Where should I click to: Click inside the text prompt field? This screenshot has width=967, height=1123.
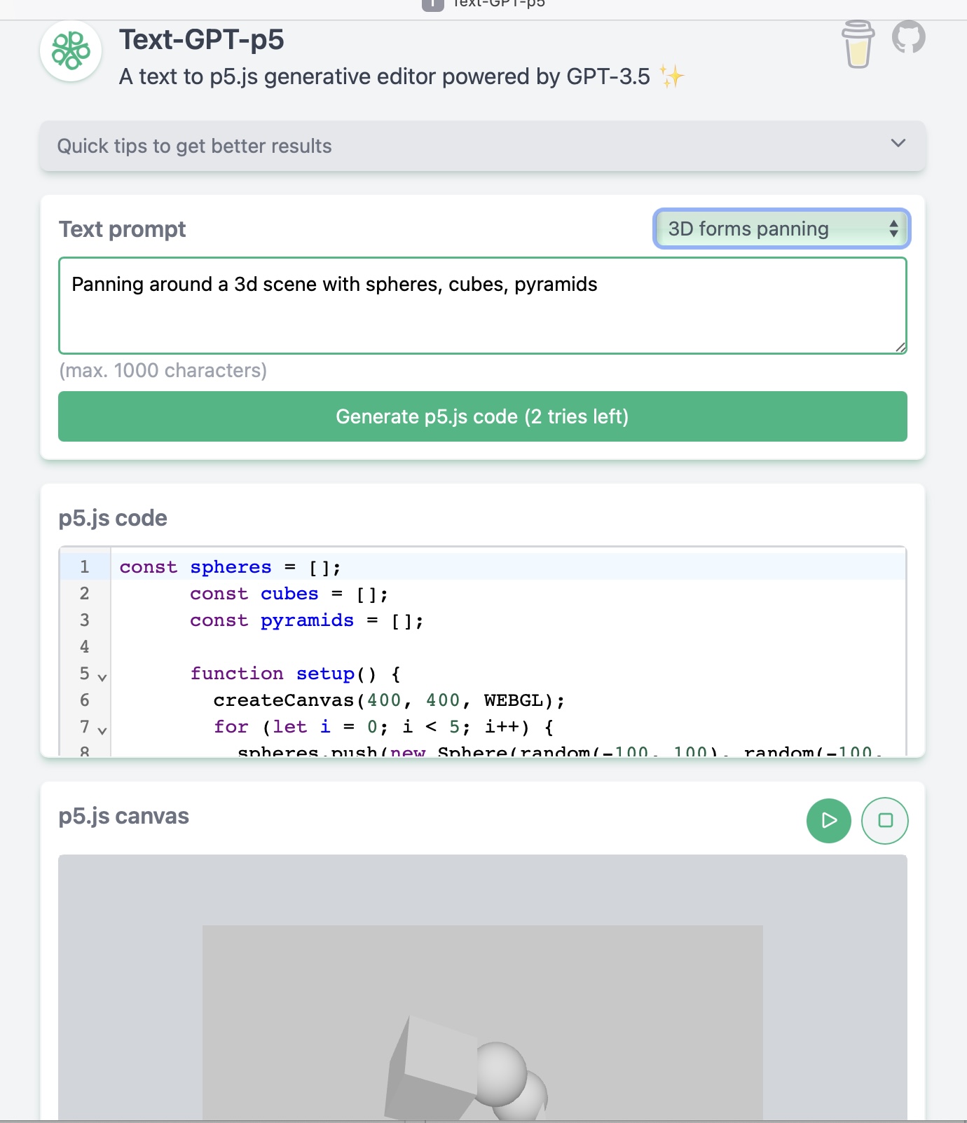pos(483,305)
